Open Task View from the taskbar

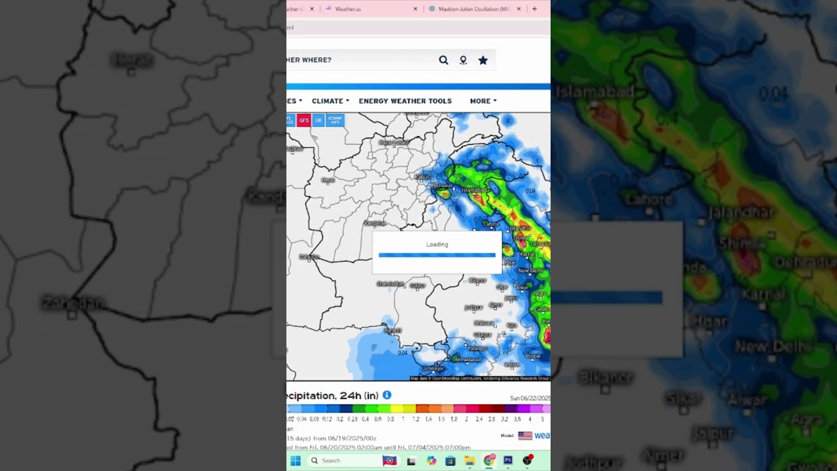411,461
